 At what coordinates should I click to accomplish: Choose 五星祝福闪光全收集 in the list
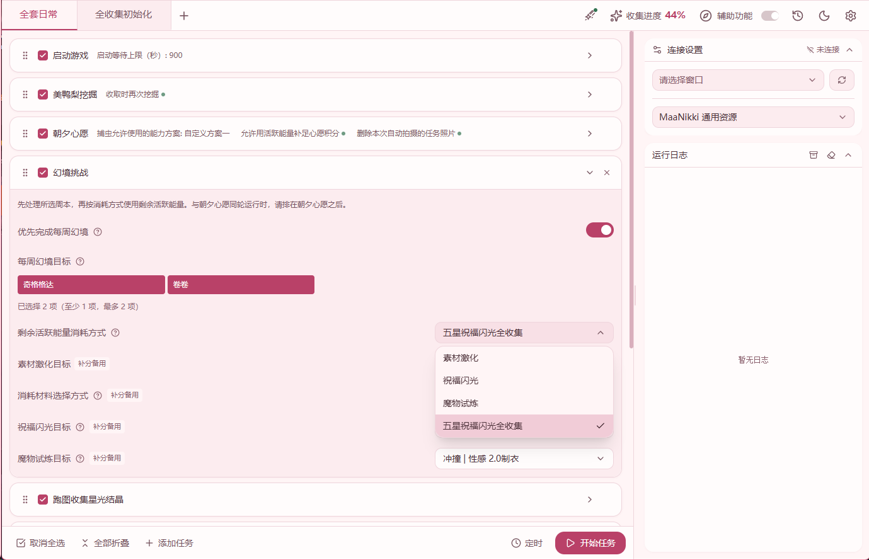(524, 426)
